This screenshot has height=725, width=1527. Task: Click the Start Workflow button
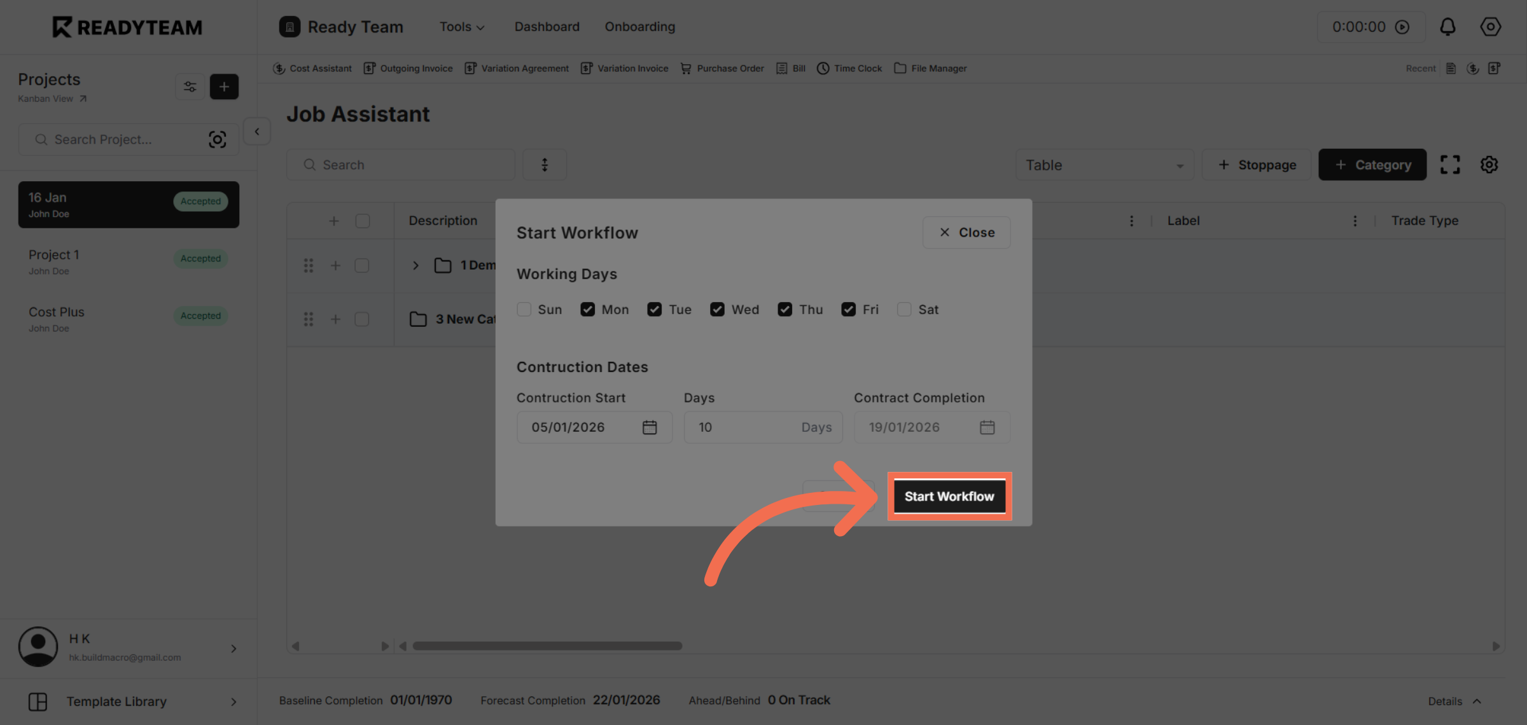(949, 496)
